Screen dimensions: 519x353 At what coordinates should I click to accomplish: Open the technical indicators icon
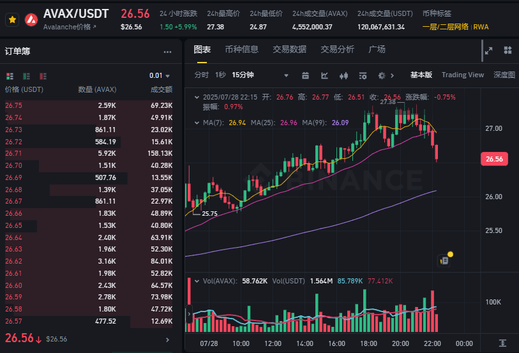[x=324, y=76]
